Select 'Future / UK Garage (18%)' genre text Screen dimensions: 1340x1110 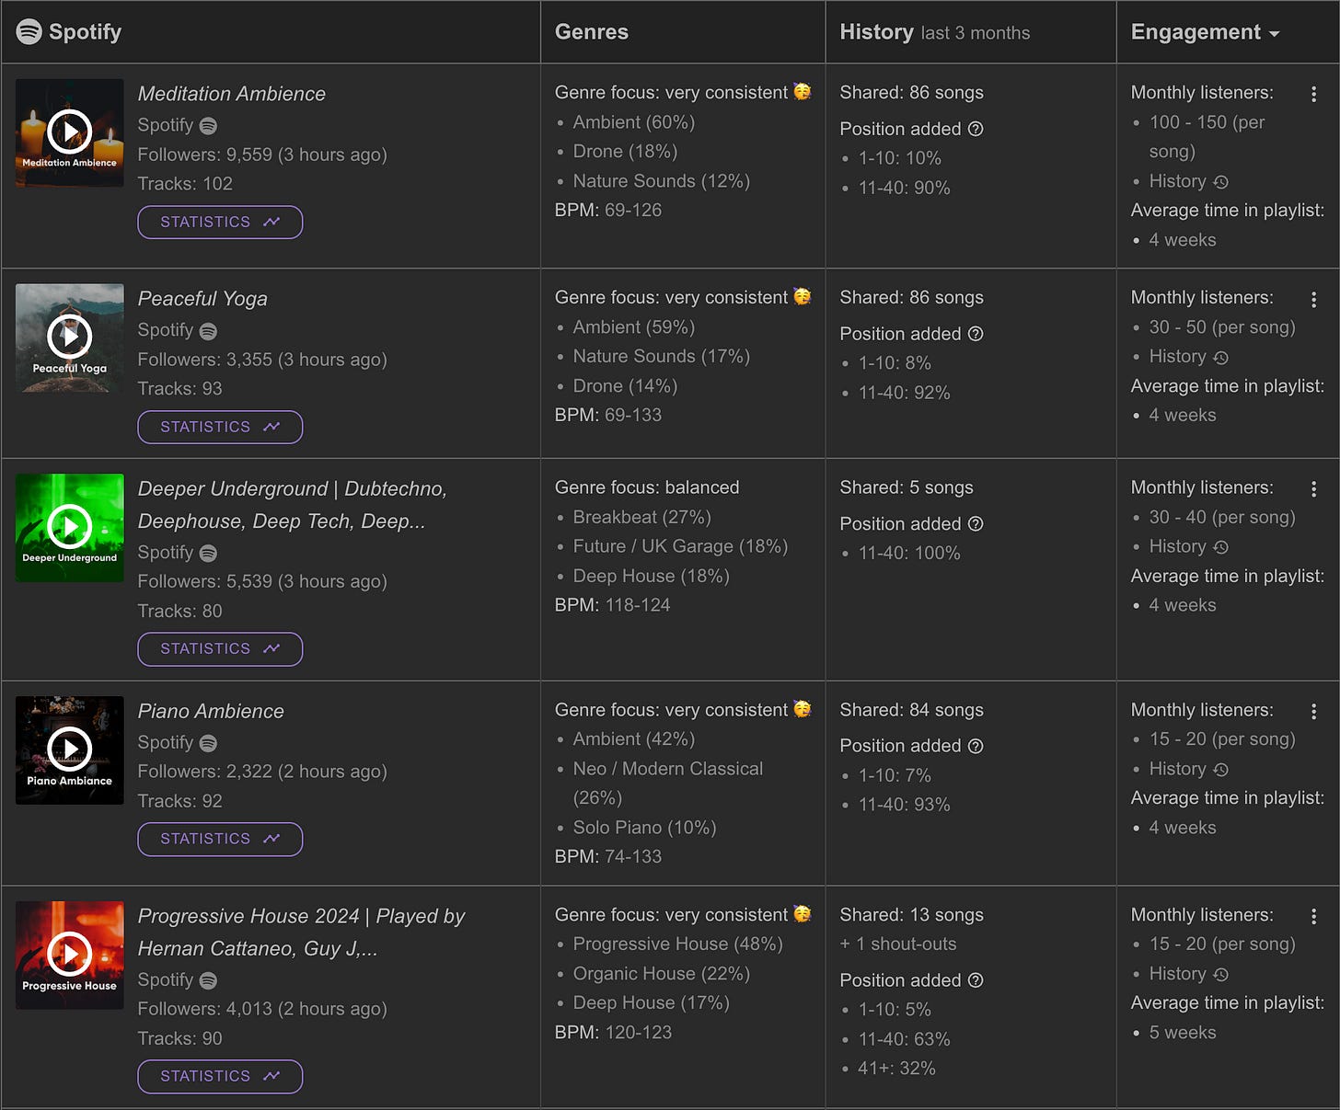point(681,546)
